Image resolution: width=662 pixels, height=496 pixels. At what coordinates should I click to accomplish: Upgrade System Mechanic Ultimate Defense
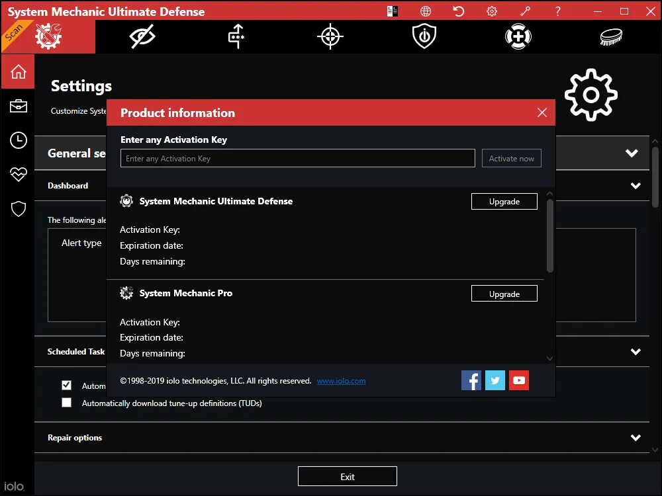click(504, 201)
